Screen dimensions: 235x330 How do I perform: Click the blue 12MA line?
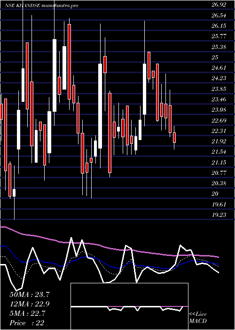(109, 262)
